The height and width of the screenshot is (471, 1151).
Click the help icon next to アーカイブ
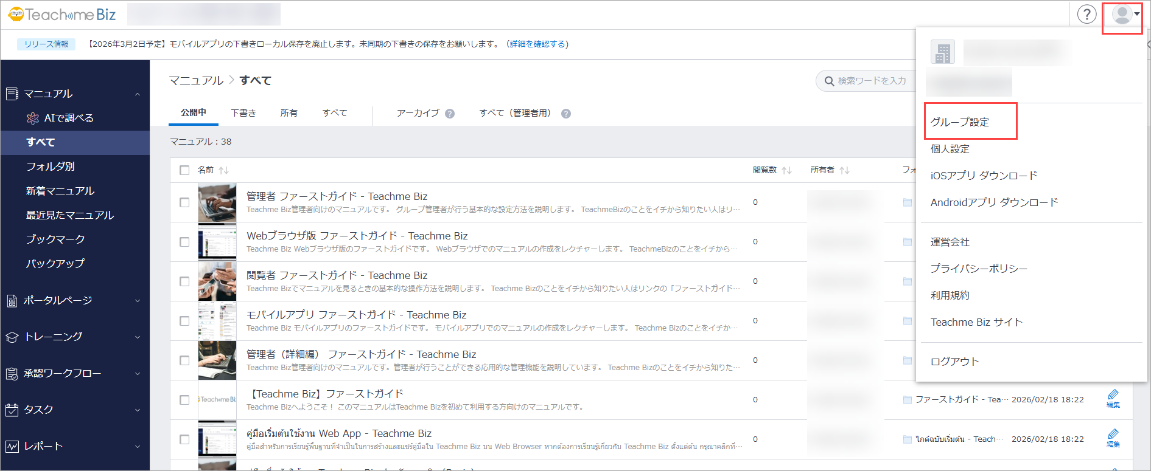(450, 114)
